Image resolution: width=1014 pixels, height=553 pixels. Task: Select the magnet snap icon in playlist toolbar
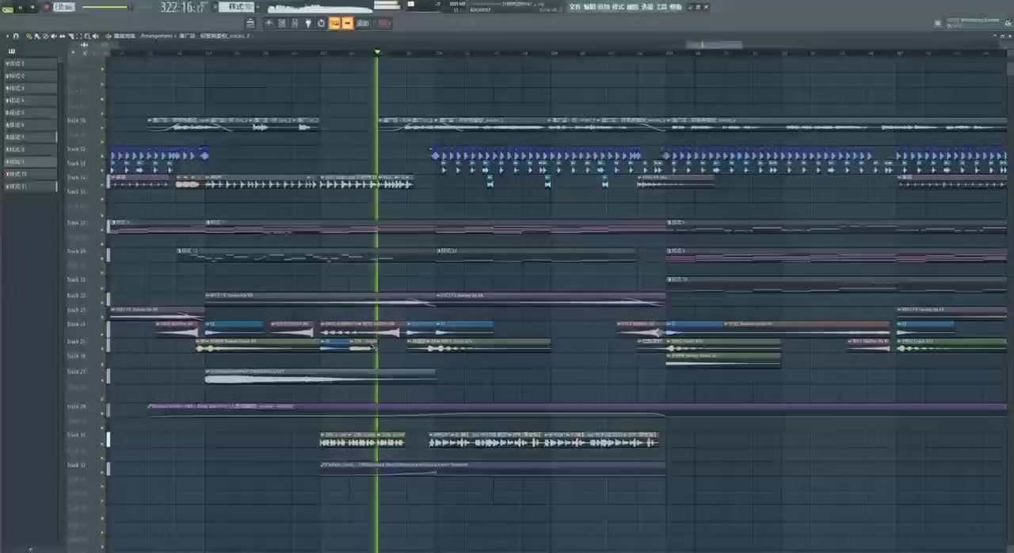coord(16,36)
